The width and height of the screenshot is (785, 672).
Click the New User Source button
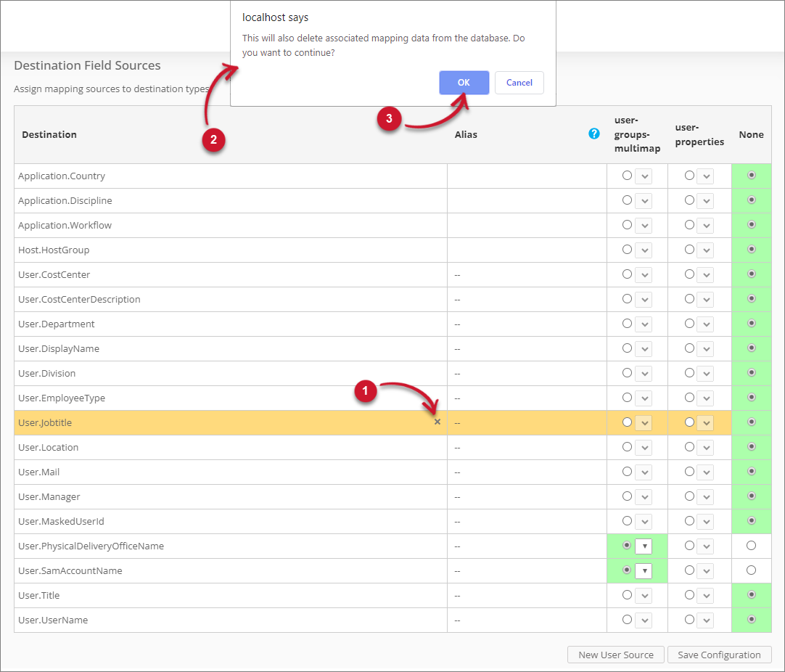click(615, 655)
